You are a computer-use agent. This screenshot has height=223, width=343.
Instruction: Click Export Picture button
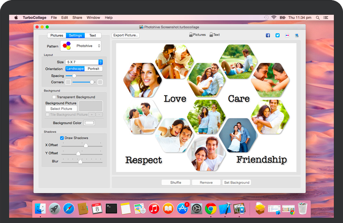(x=126, y=35)
